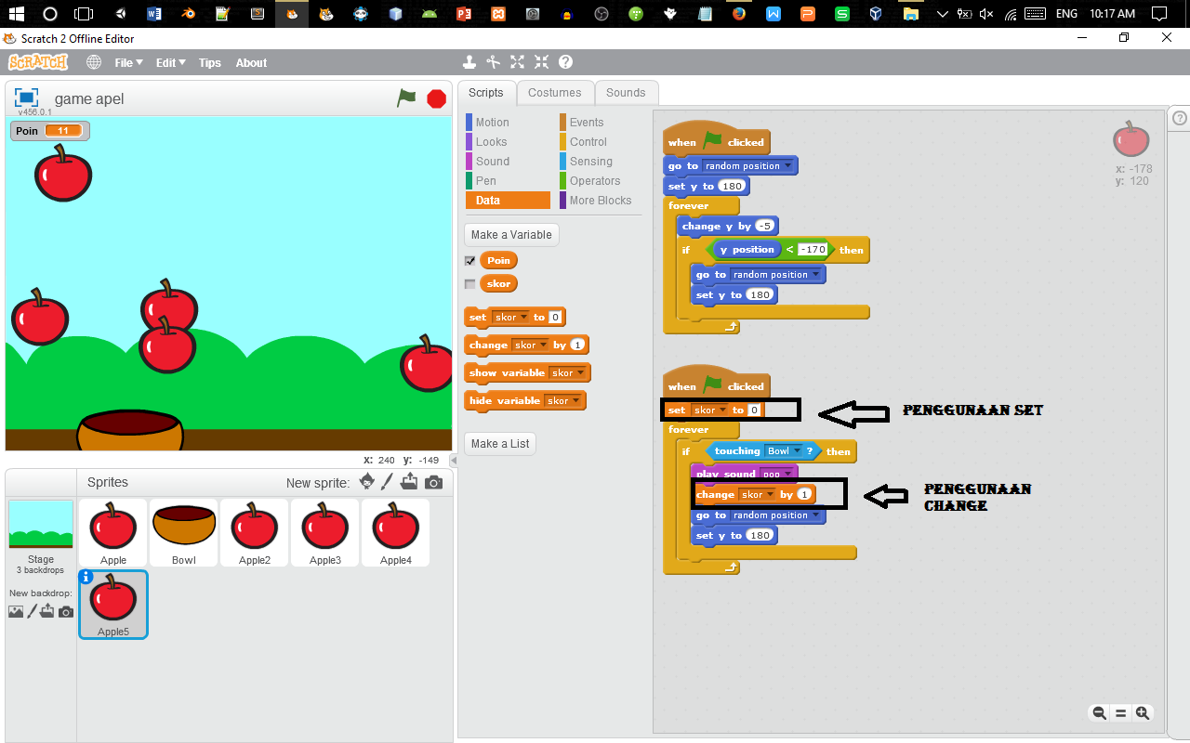
Task: Toggle presentation mode on the stage
Action: click(25, 98)
